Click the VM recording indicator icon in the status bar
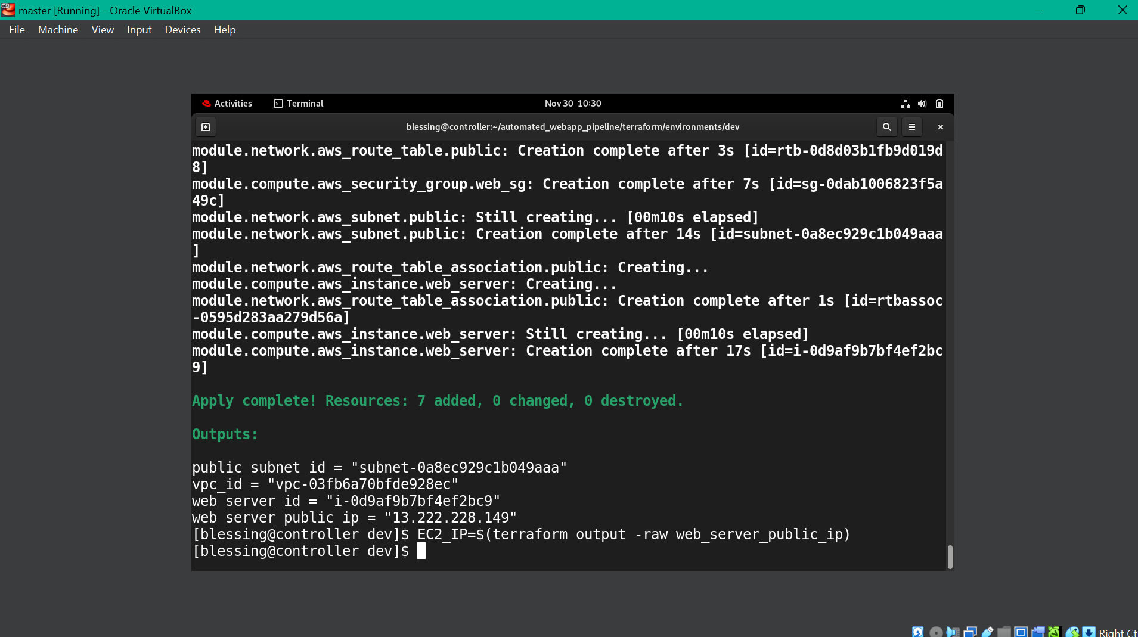The width and height of the screenshot is (1138, 637). tap(1038, 632)
